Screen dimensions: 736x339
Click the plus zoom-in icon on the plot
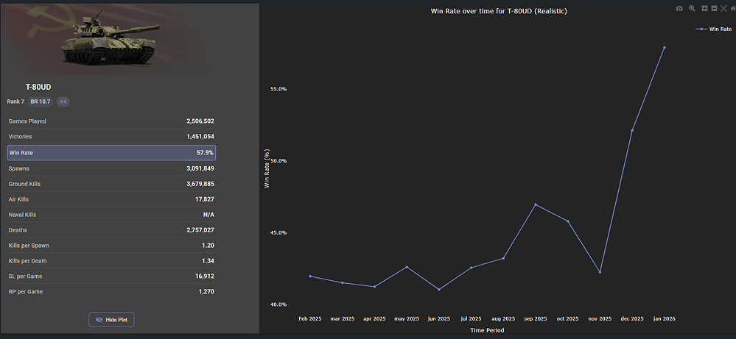pos(704,8)
